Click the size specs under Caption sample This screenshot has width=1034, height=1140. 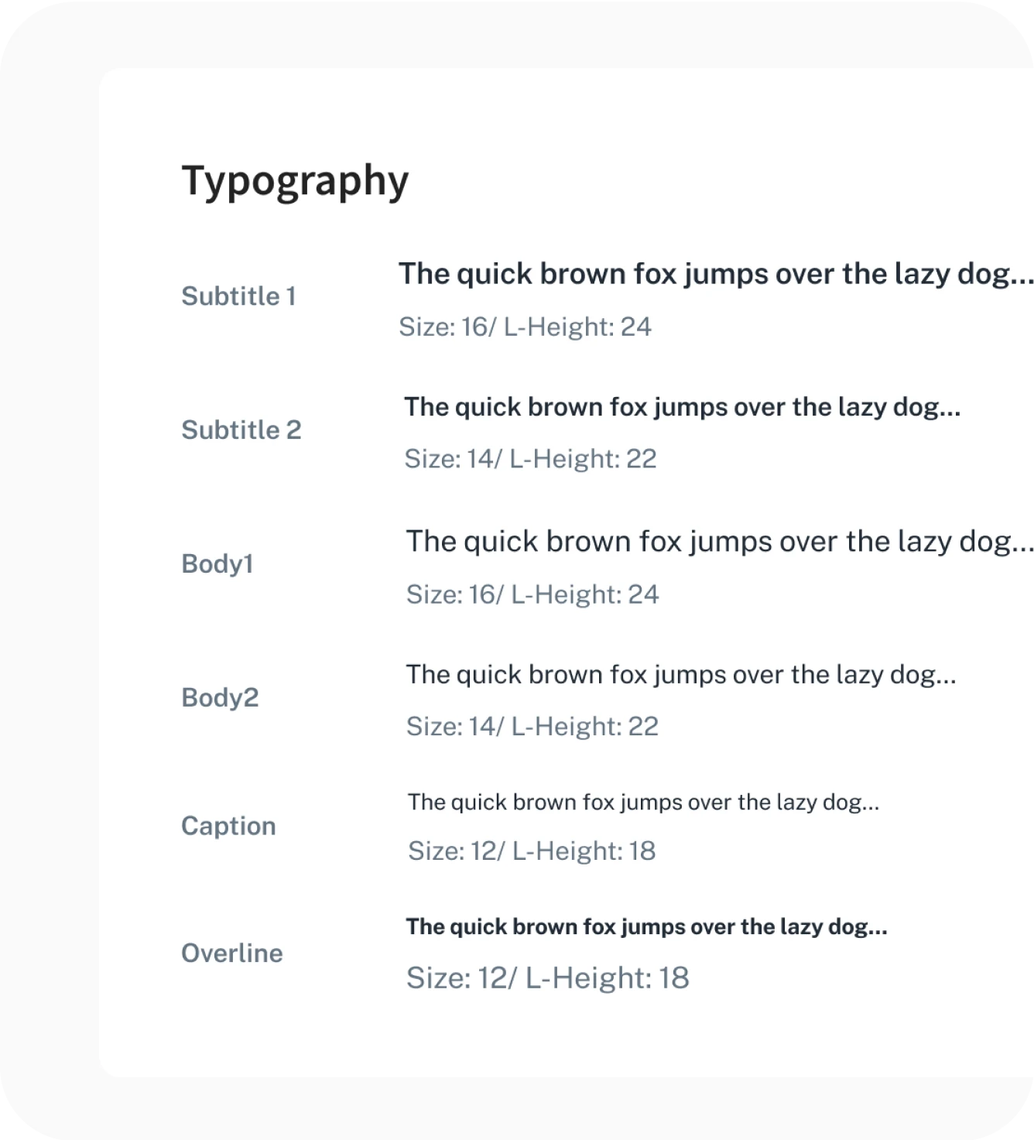(532, 851)
